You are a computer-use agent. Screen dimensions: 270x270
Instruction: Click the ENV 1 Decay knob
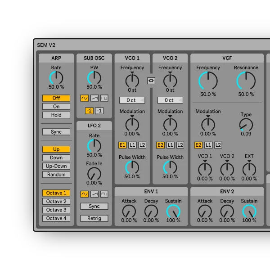click(x=151, y=211)
